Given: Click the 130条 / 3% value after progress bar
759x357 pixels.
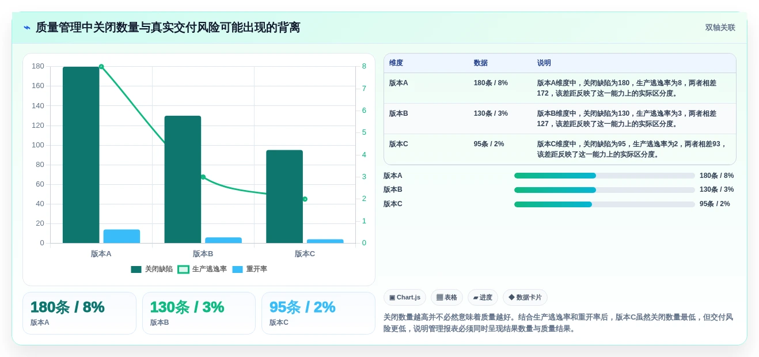Looking at the screenshot, I should (716, 189).
